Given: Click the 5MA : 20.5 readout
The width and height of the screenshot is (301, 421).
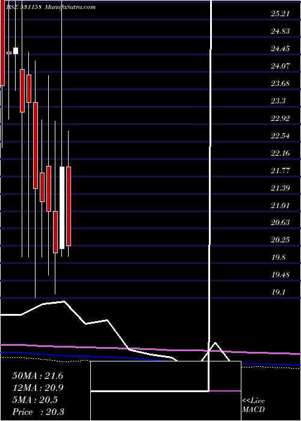Looking at the screenshot, I should point(35,400).
